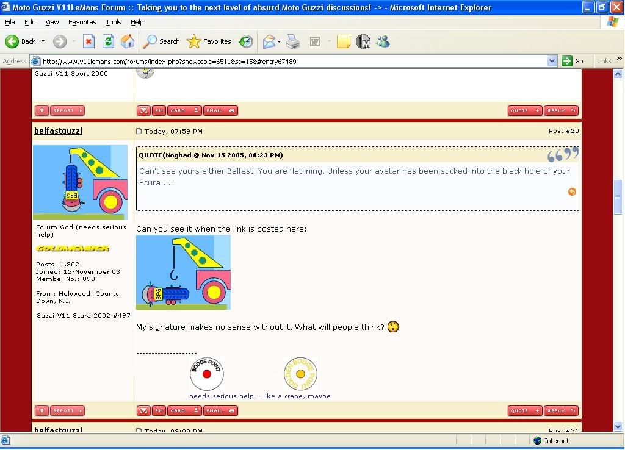The image size is (625, 450).
Task: Click the Mail envelope toolbar icon
Action: [269, 41]
